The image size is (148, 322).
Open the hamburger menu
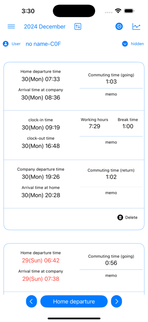point(11,26)
